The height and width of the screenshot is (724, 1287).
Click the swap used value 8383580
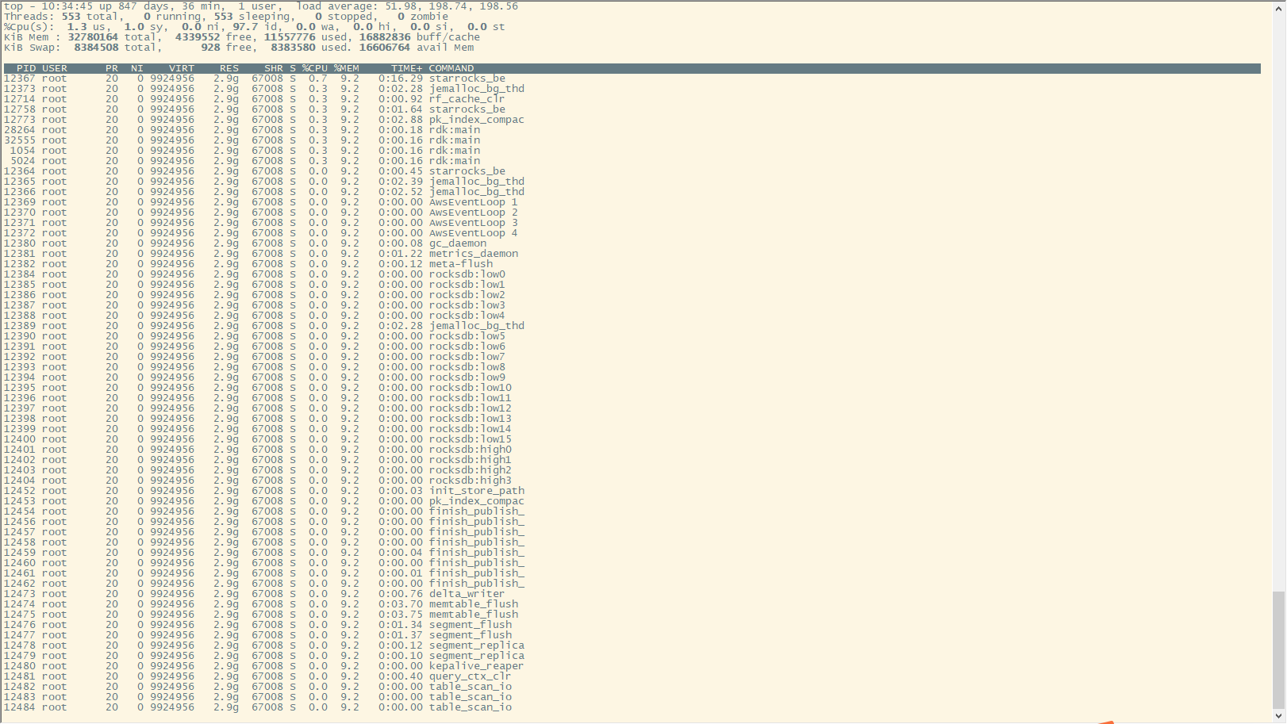pos(293,48)
